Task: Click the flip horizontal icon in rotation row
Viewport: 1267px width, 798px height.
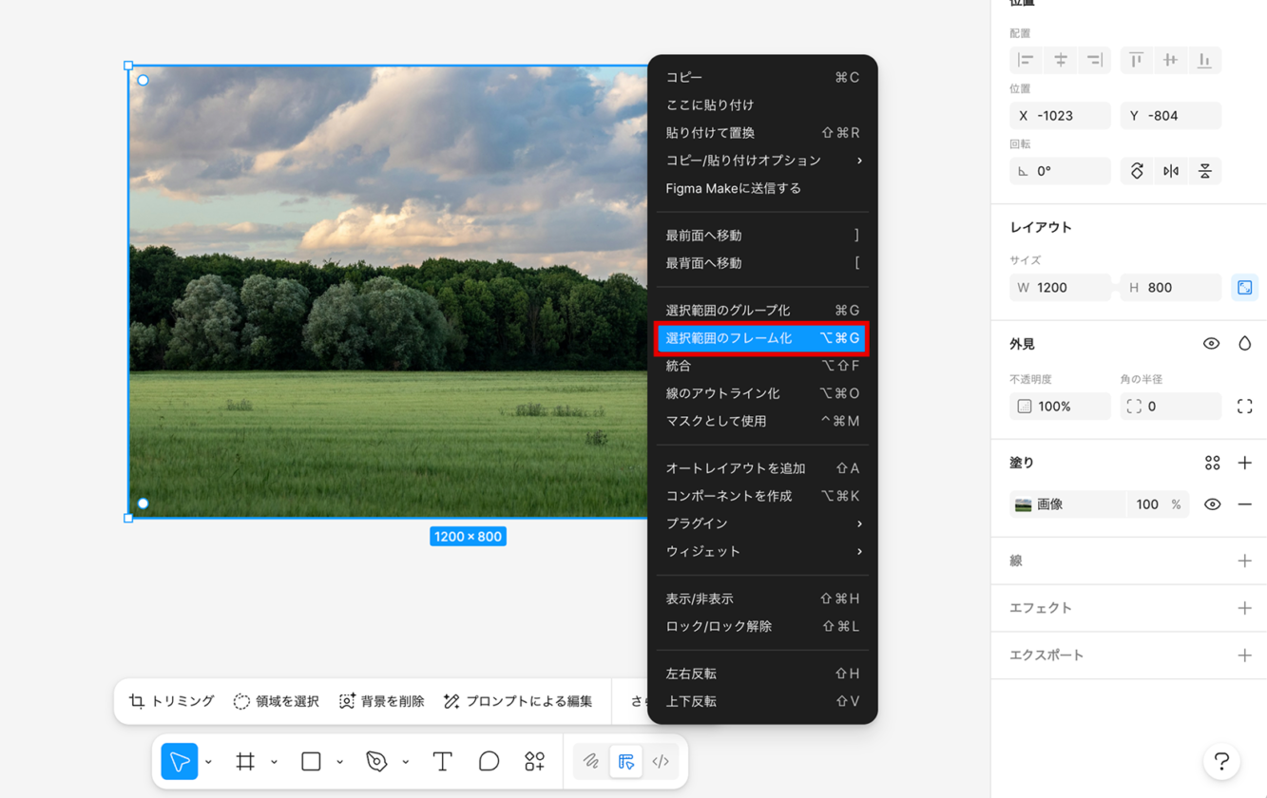Action: (x=1170, y=171)
